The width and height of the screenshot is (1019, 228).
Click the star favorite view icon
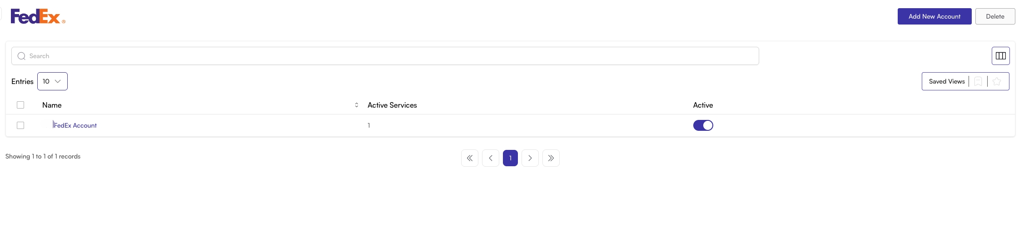pyautogui.click(x=997, y=81)
